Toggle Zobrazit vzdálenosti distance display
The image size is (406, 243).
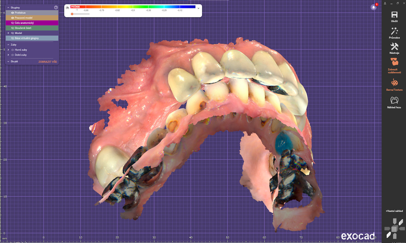[x=394, y=62]
